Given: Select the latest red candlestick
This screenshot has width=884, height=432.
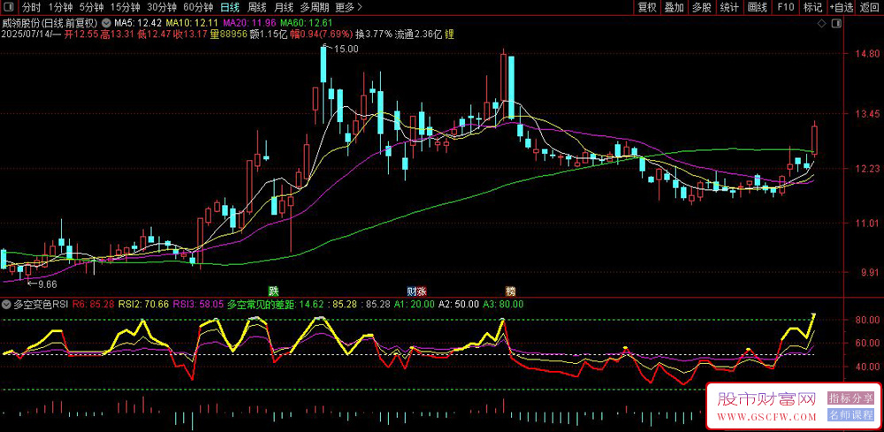Looking at the screenshot, I should [x=815, y=139].
